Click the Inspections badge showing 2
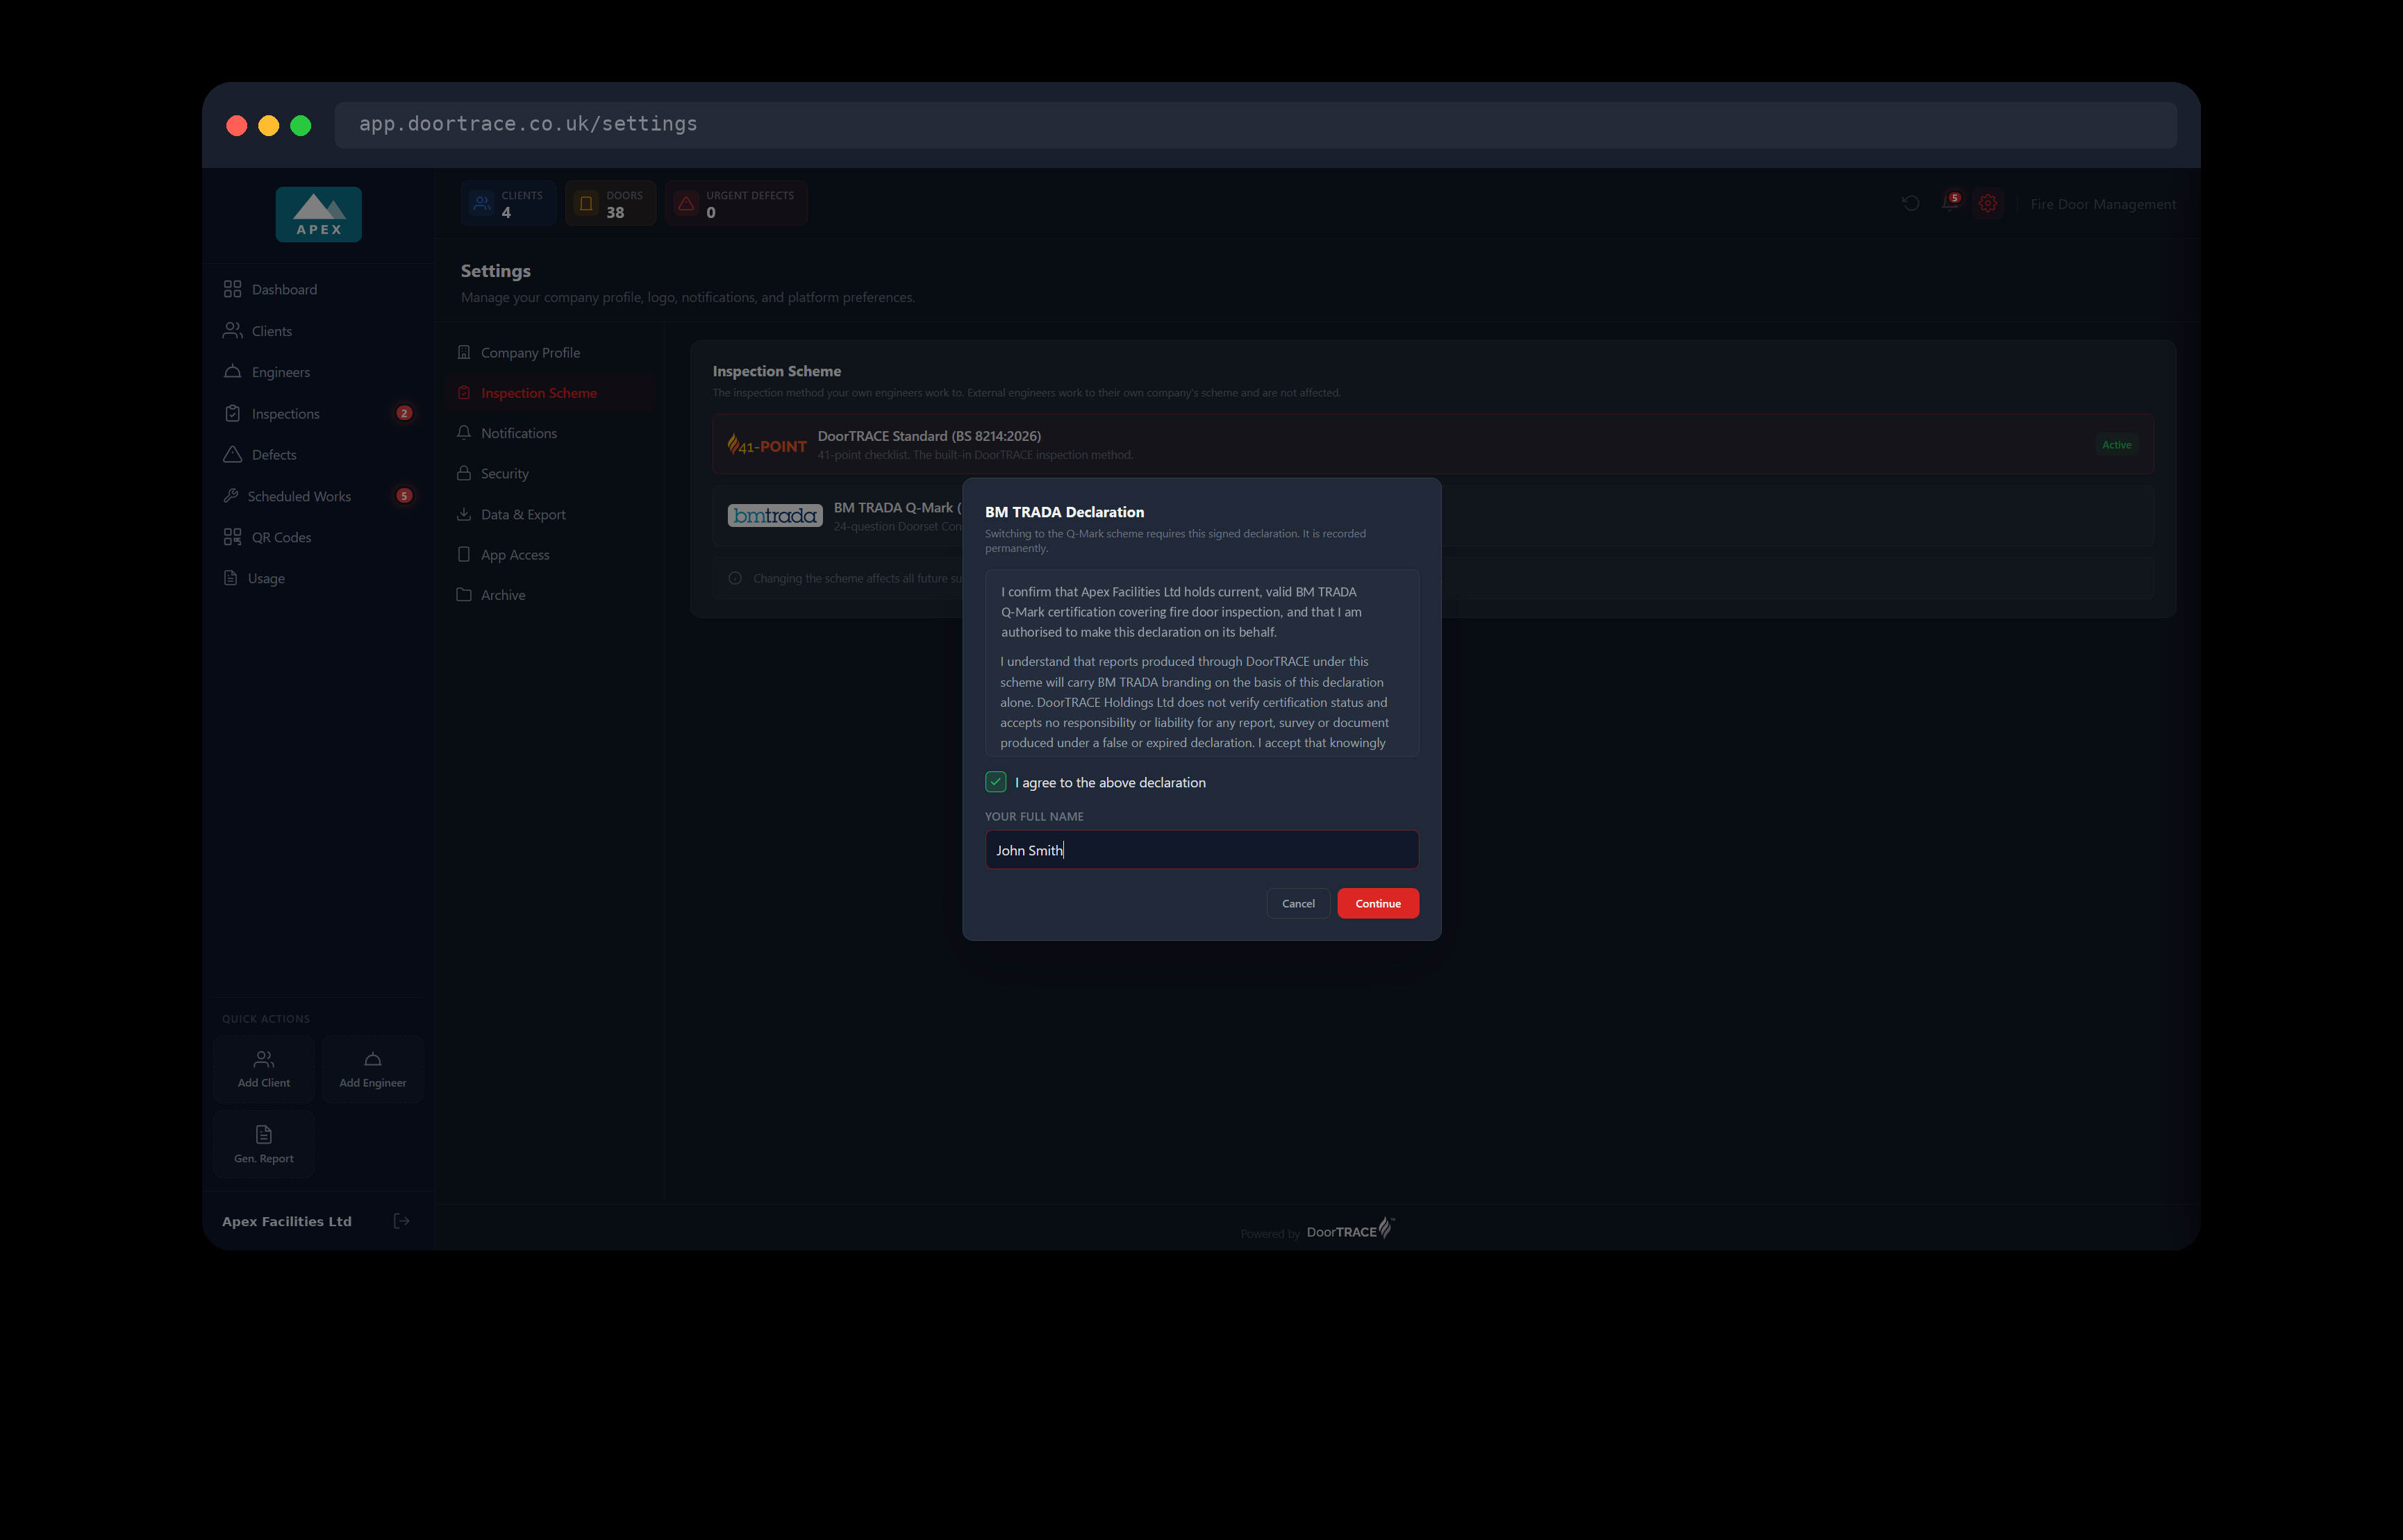 tap(404, 413)
